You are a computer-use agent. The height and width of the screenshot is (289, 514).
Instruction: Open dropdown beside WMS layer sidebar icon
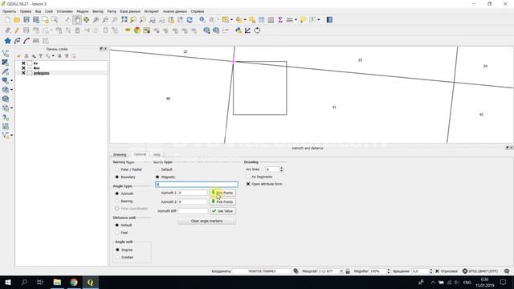pyautogui.click(x=12, y=90)
